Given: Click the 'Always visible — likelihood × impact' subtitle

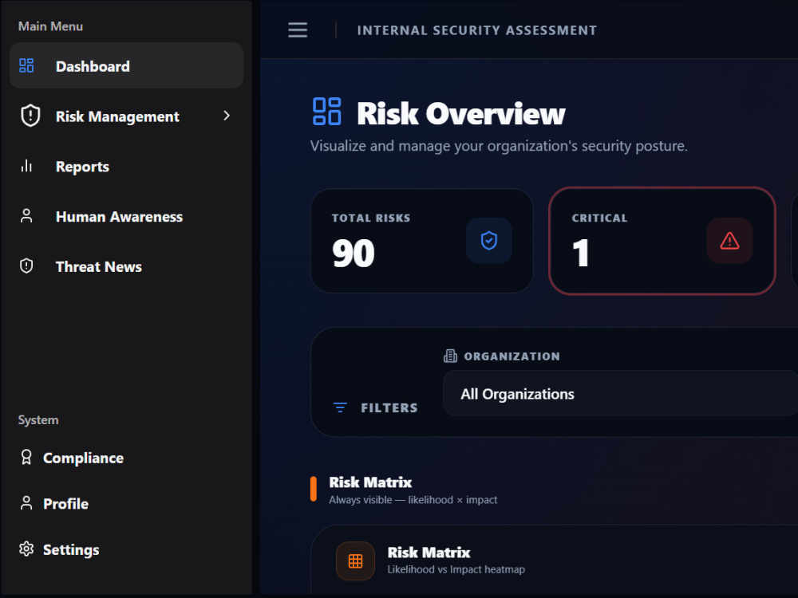Looking at the screenshot, I should (x=413, y=500).
